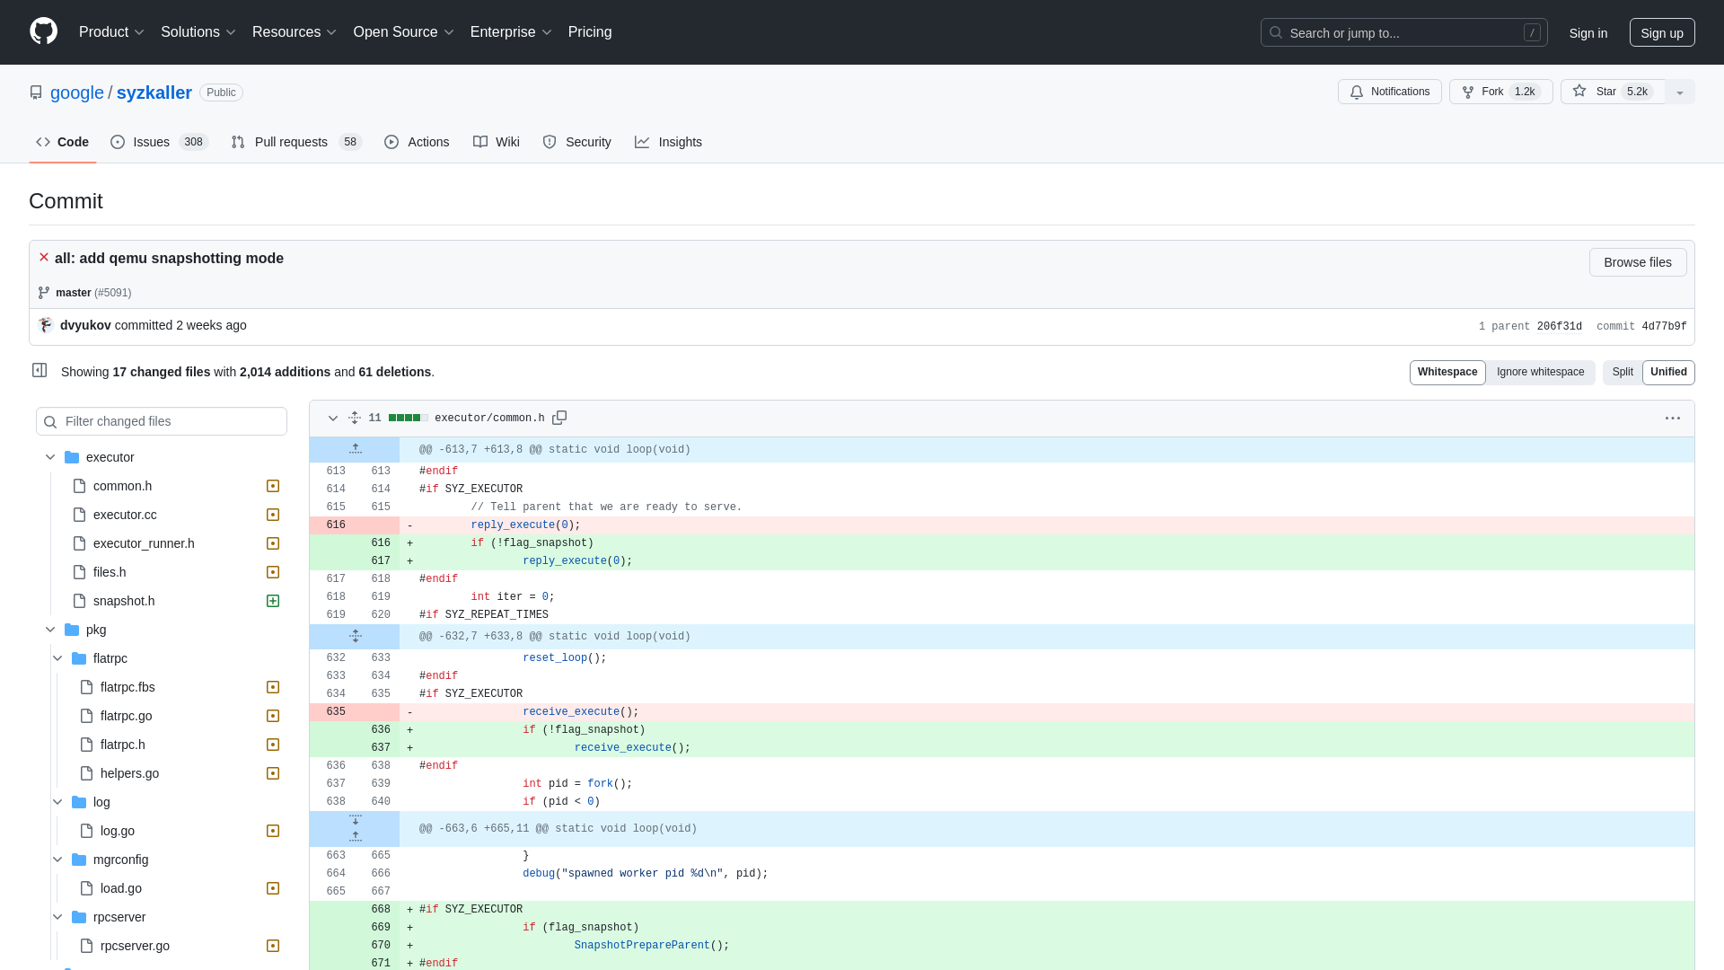This screenshot has width=1724, height=970.
Task: Click the Sign up button
Action: tap(1661, 32)
